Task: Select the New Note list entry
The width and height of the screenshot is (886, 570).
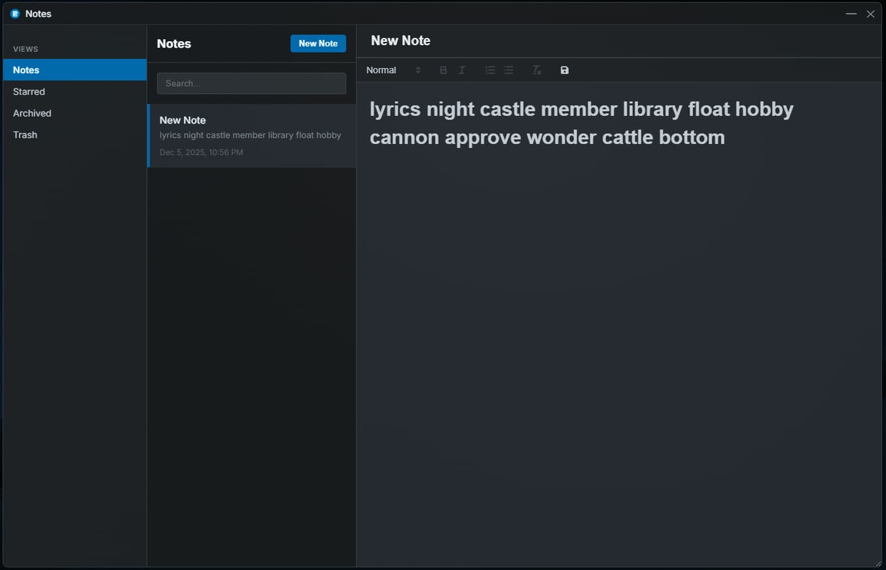Action: 251,135
